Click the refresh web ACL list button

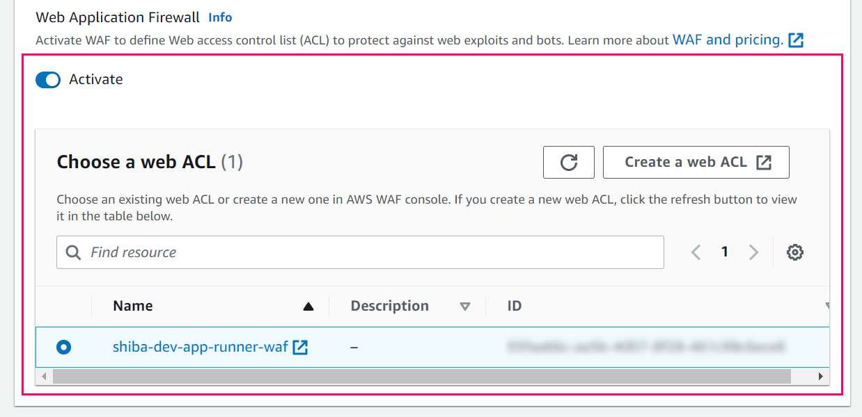[x=568, y=162]
